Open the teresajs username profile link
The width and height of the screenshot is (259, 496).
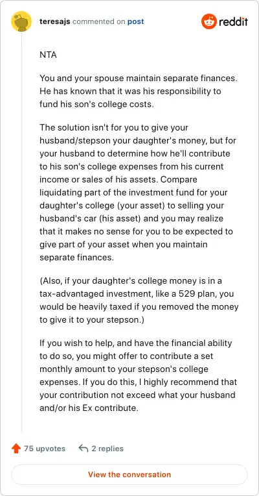click(55, 21)
